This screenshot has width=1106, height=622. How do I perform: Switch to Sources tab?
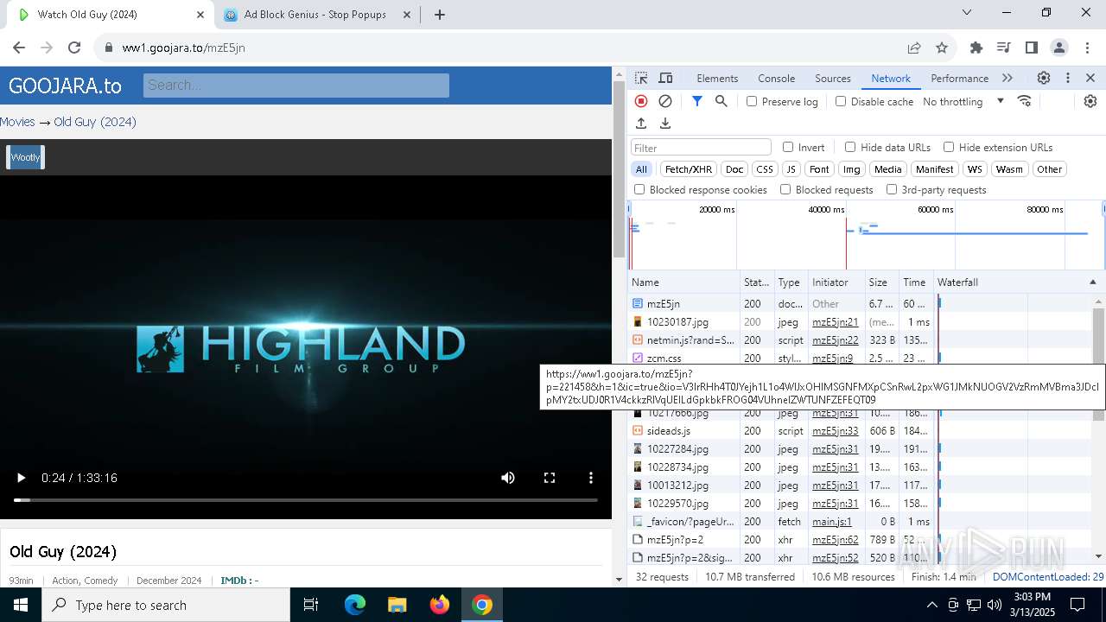pos(833,78)
